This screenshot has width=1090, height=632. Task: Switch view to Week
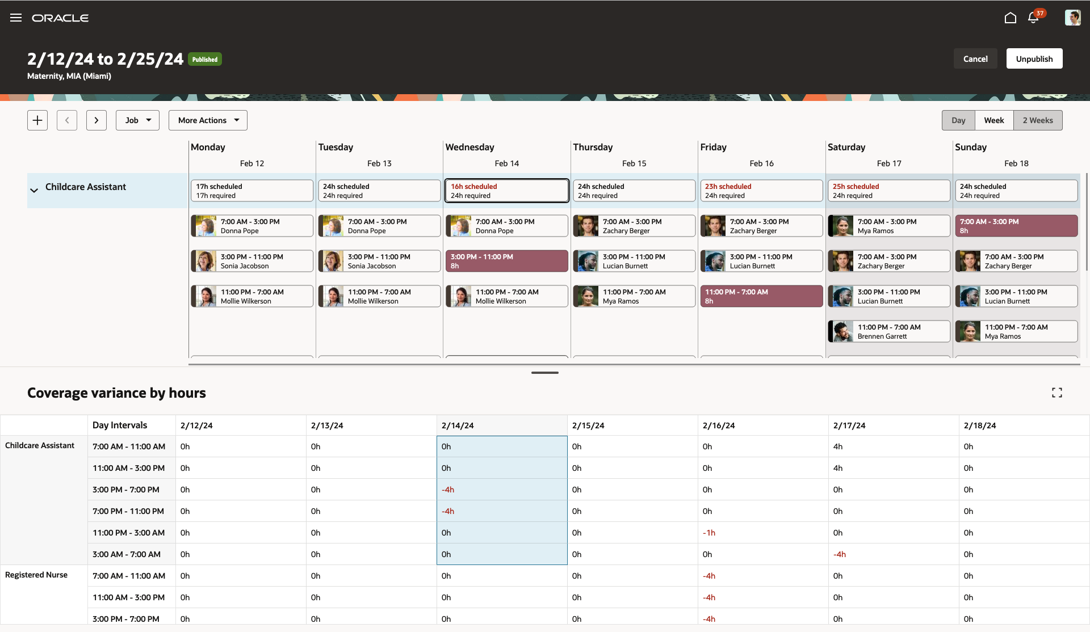tap(993, 120)
